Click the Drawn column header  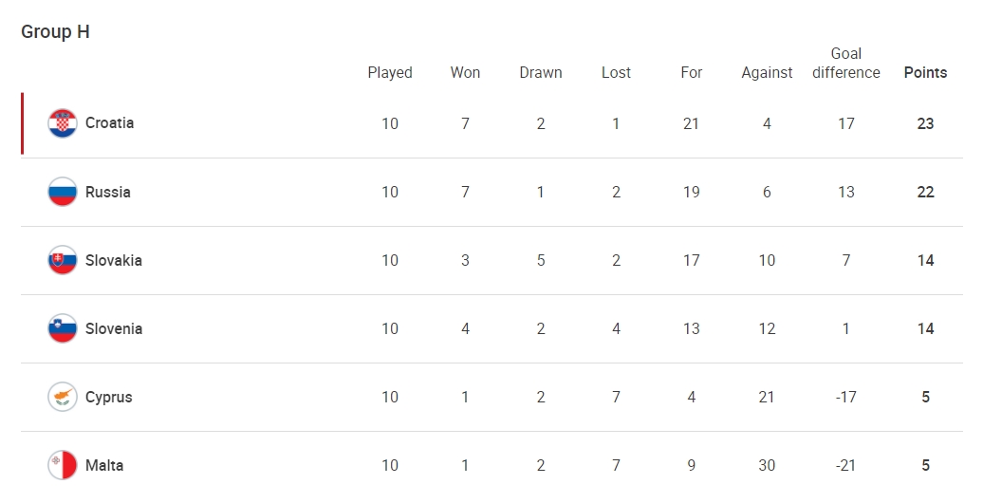click(541, 73)
